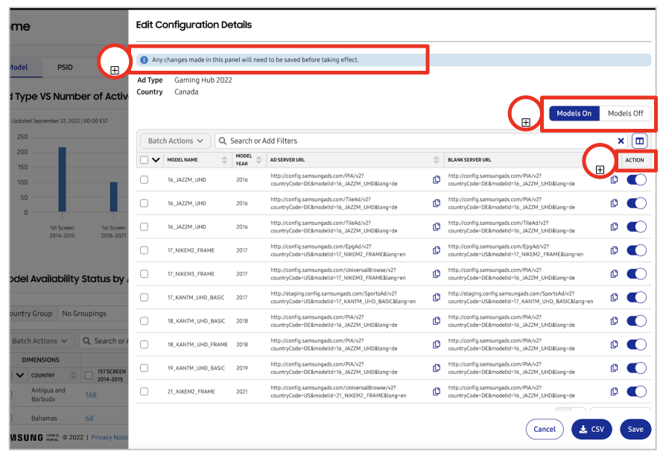
Task: Switch to the Models Off view
Action: tap(625, 113)
